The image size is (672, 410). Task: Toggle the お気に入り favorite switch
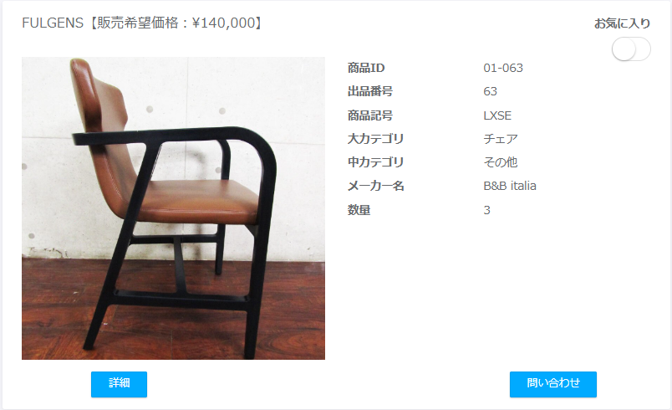click(631, 49)
